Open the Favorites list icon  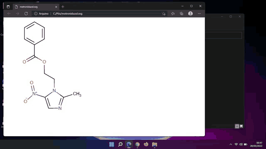coord(173,14)
